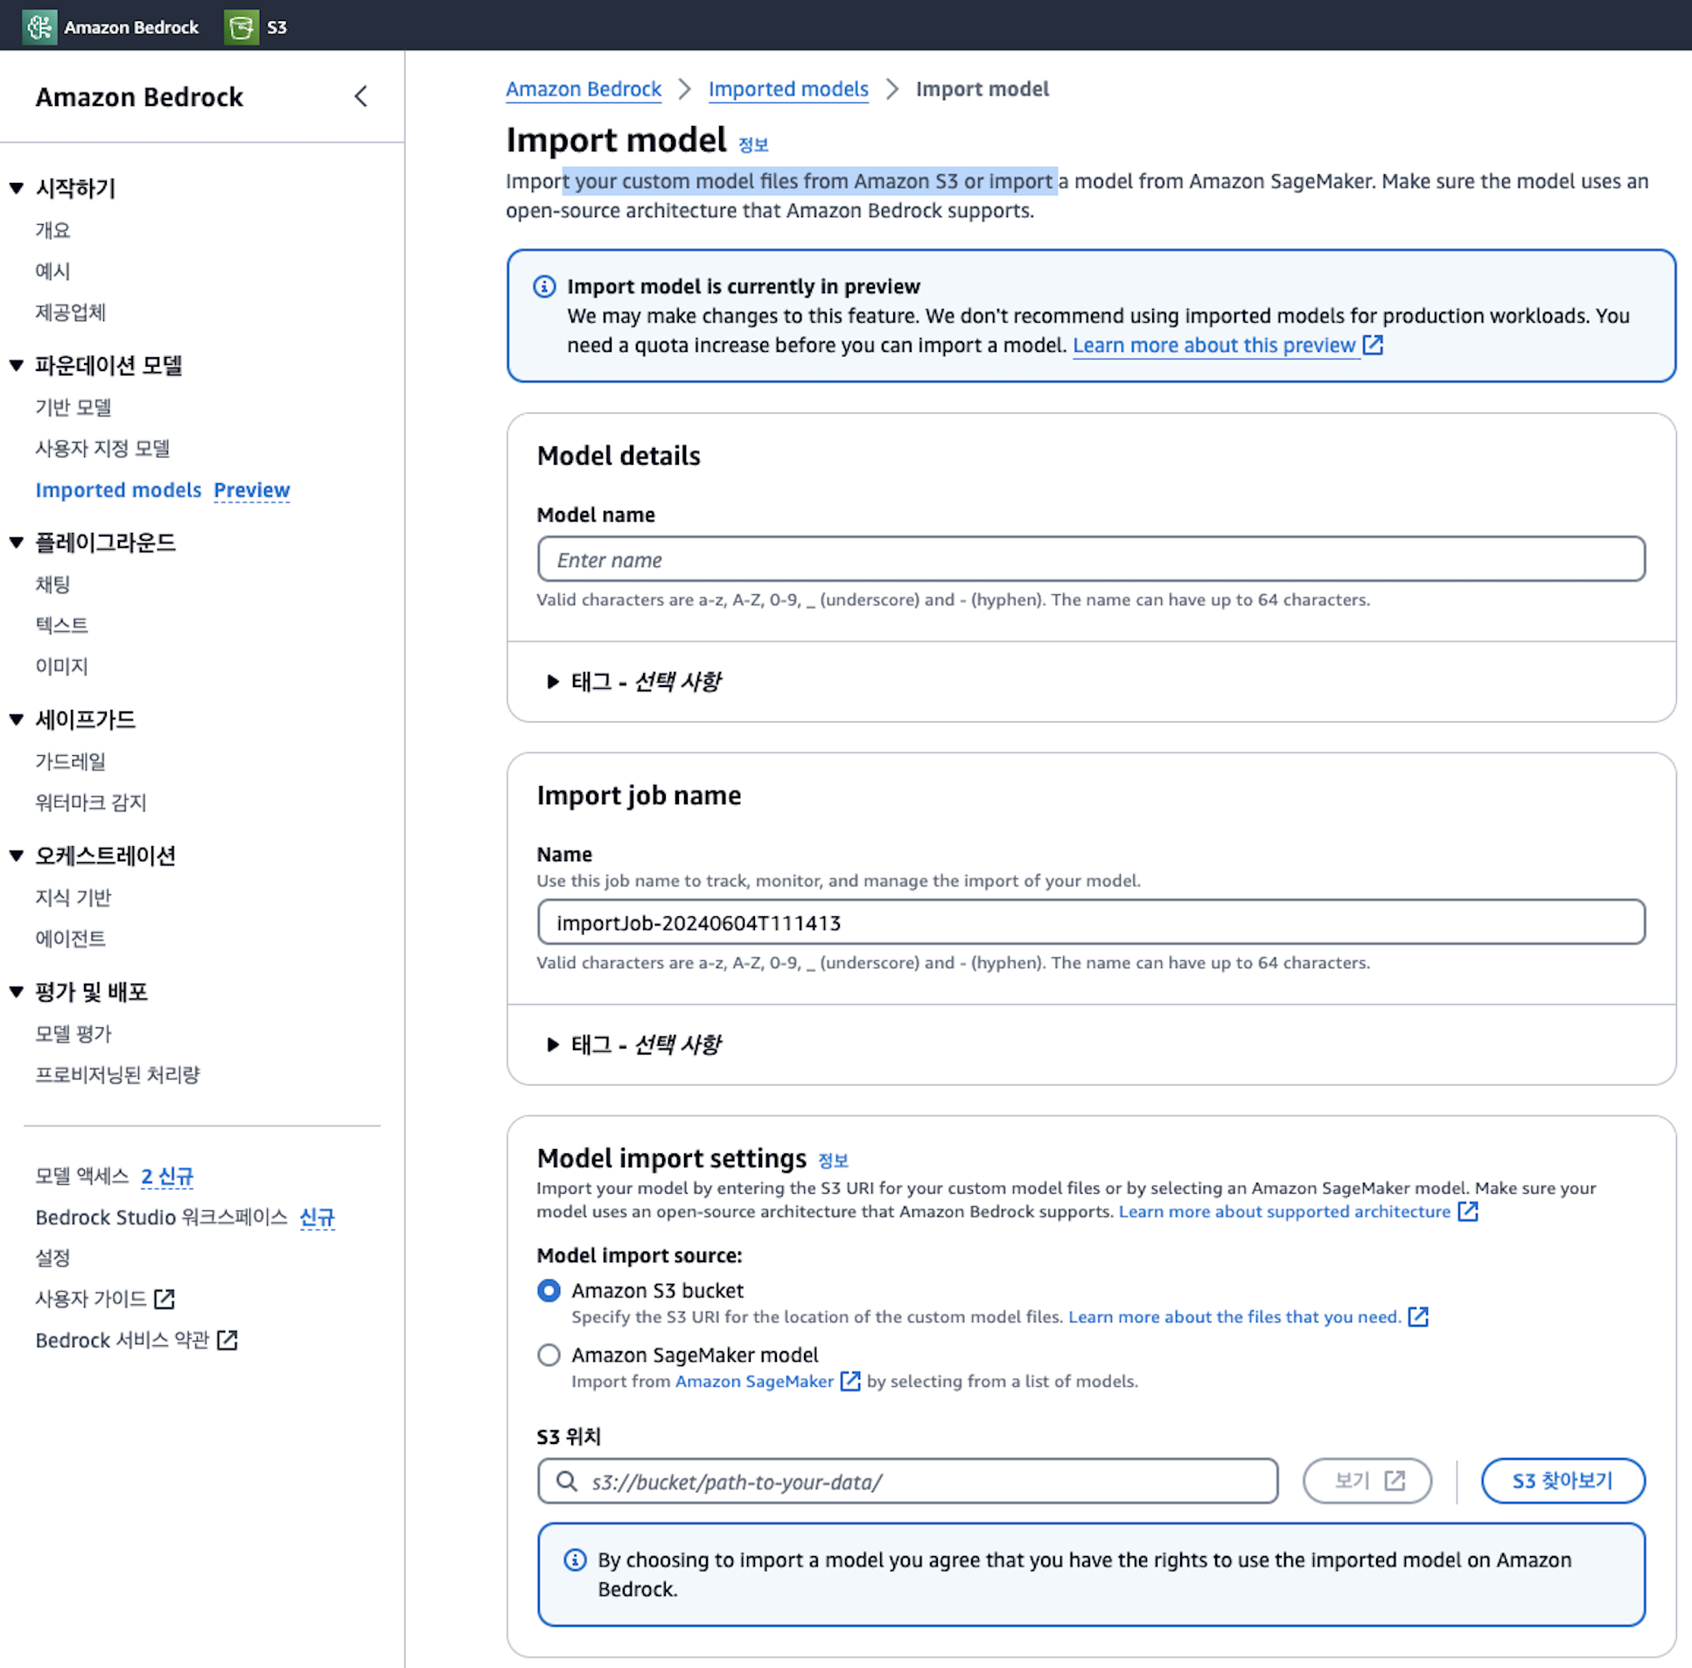1692x1668 pixels.
Task: Go to 모델 평가 page
Action: tap(73, 1034)
